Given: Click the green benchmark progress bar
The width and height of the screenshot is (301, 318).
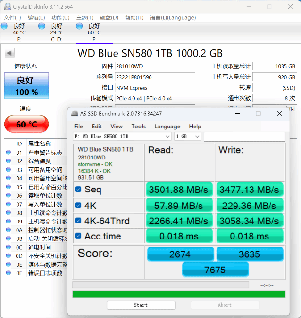Looking at the screenshot, I should [179, 294].
